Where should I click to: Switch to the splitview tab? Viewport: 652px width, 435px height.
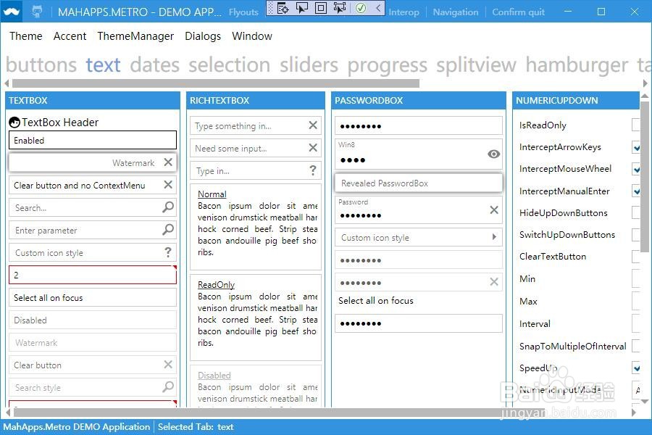[476, 65]
